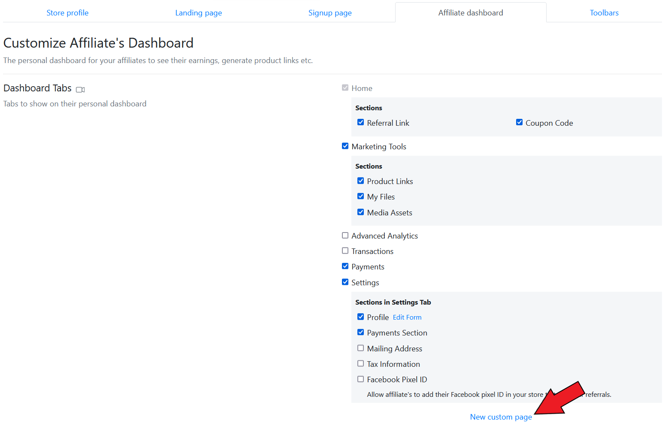Uncheck the Payments tab checkbox

[x=345, y=266]
